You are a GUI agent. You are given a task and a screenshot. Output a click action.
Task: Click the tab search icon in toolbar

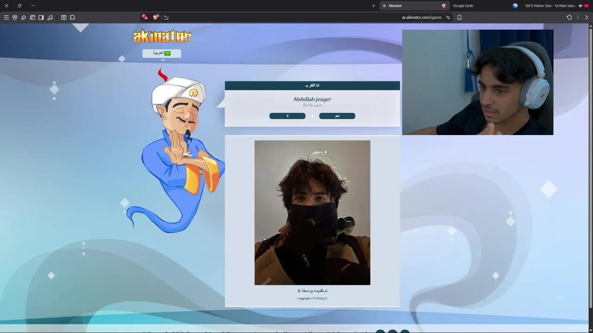[64, 18]
